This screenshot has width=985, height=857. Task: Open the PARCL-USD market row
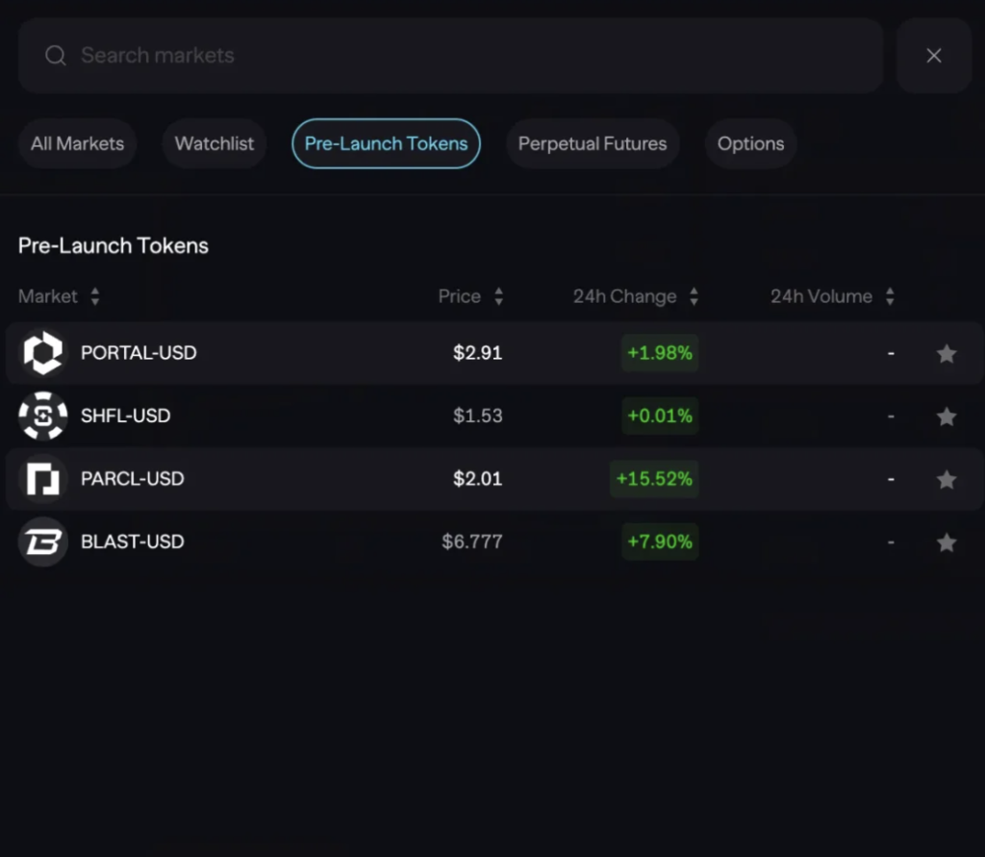(x=289, y=479)
